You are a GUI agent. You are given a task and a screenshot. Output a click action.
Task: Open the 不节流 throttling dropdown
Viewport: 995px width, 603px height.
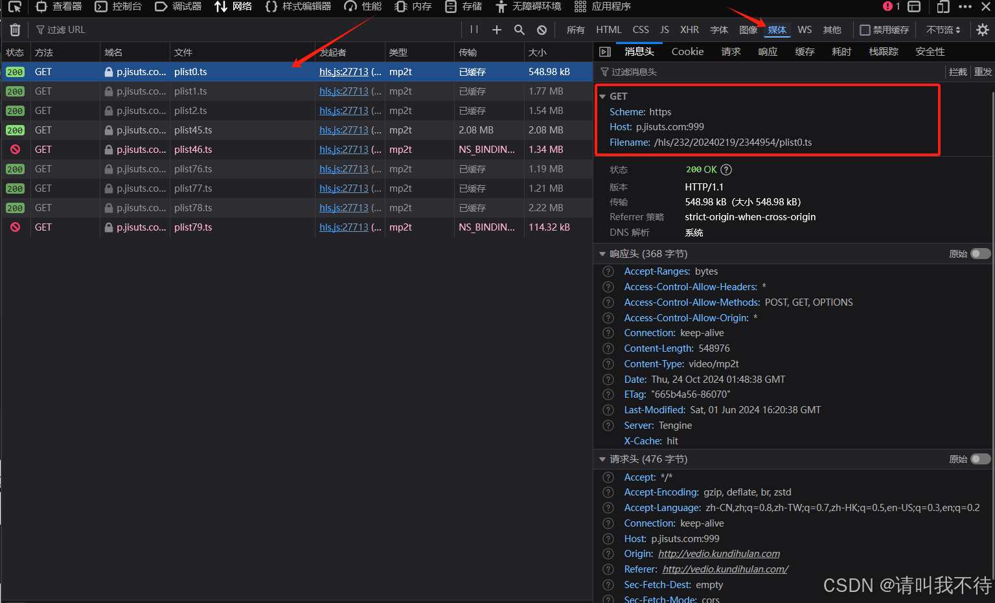pos(943,30)
